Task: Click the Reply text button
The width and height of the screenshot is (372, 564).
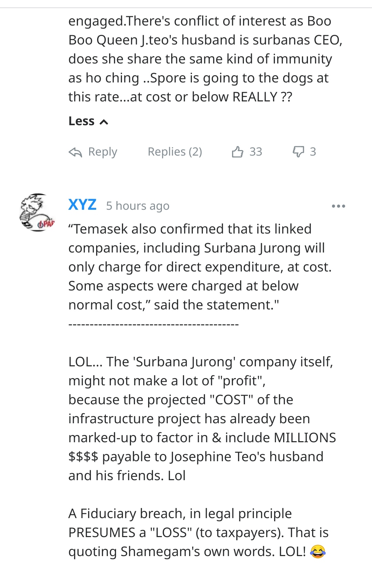Action: pyautogui.click(x=102, y=152)
